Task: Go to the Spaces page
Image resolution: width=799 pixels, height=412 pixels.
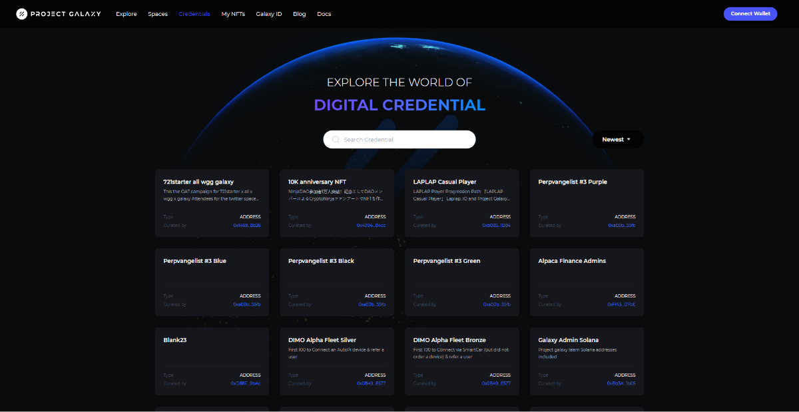Action: click(x=158, y=14)
